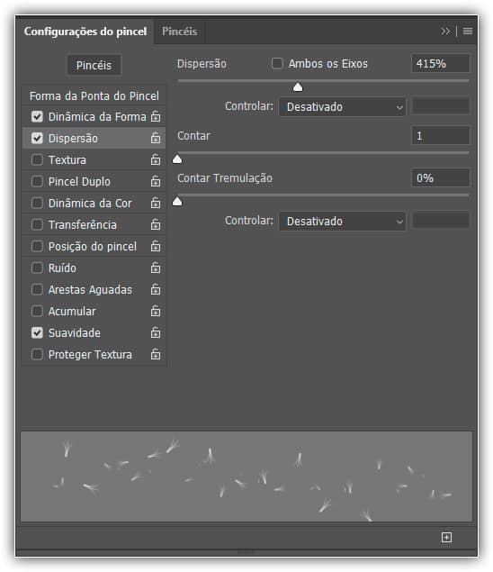Open Controlar dropdown under Contar Tremulação
493x572 pixels.
342,221
